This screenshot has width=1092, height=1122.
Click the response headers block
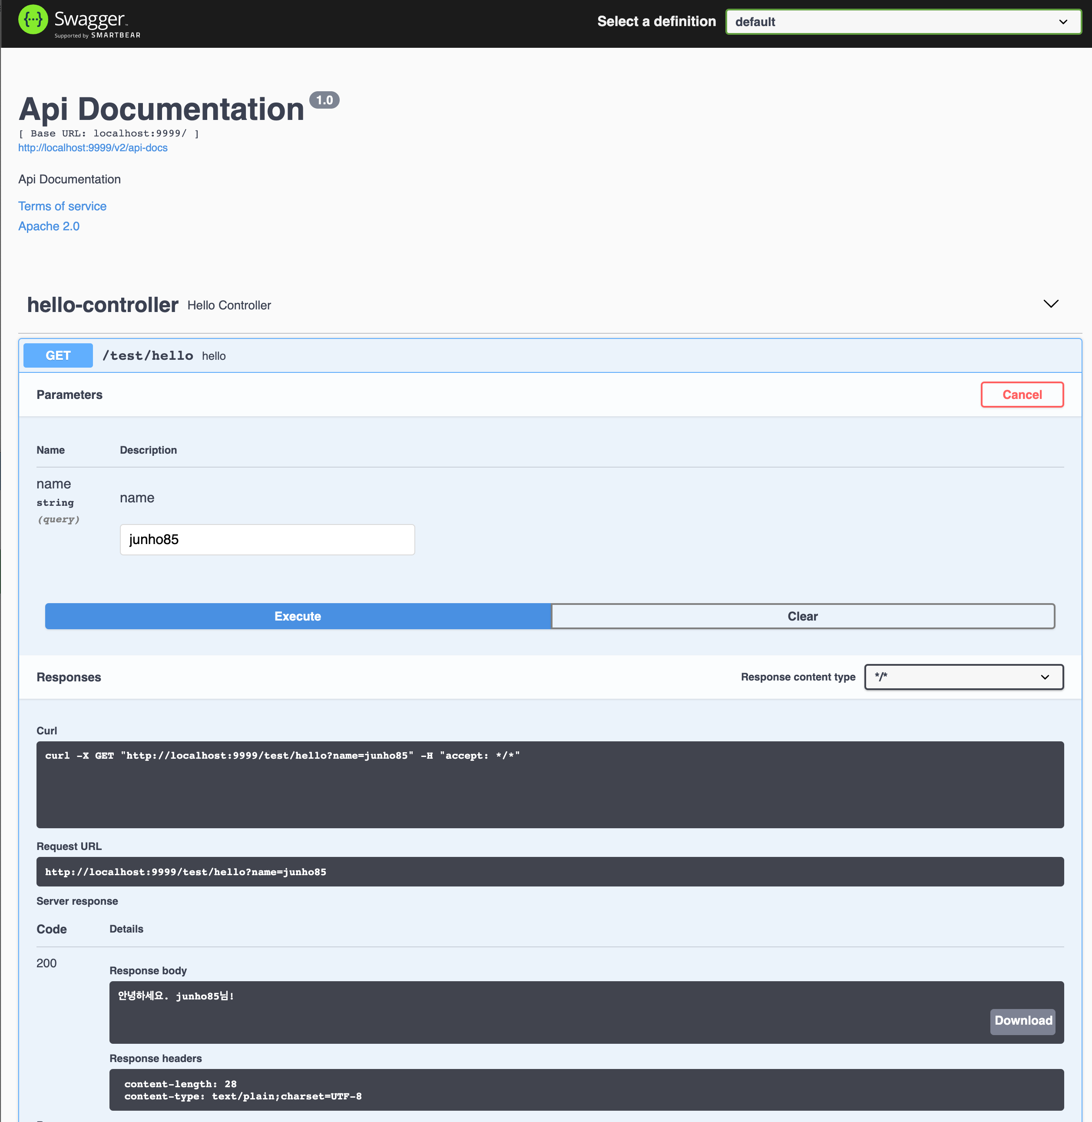(586, 1089)
